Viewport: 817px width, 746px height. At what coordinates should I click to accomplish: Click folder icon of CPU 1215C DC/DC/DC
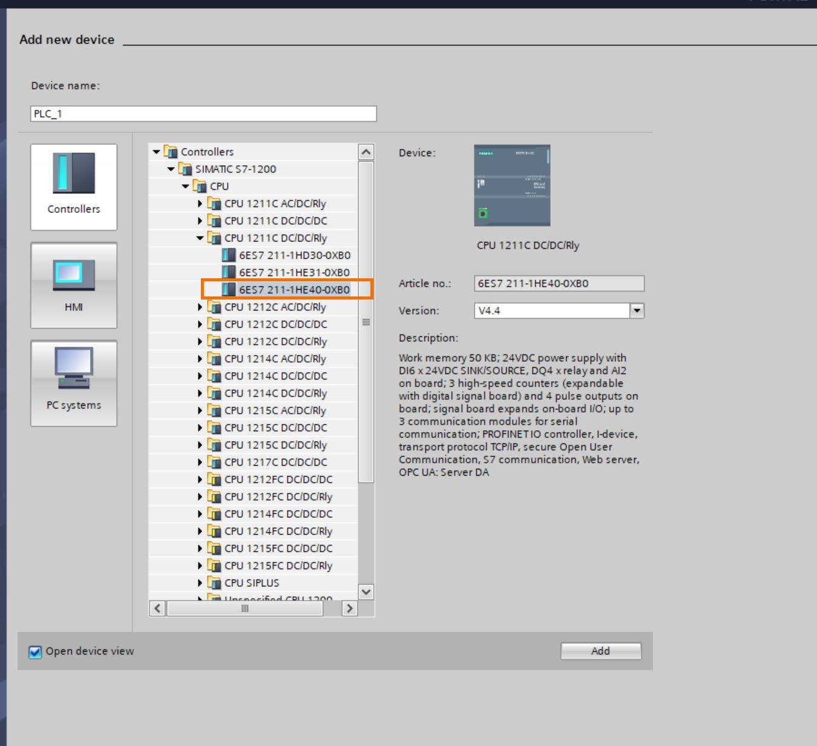(x=214, y=428)
